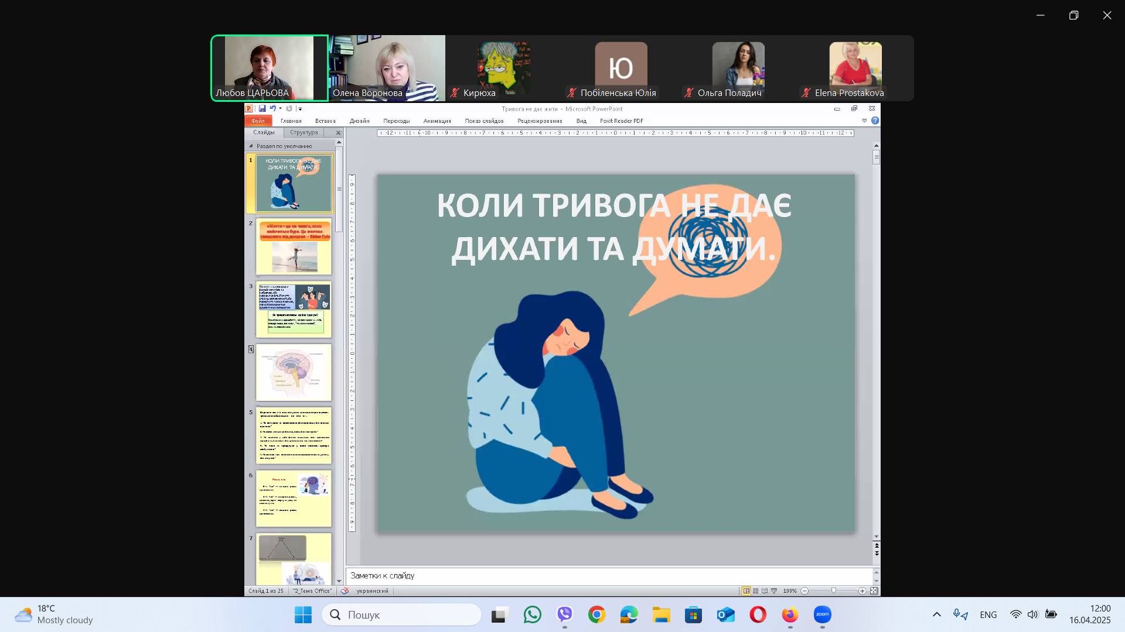Click the PowerPoint Help question mark icon
Viewport: 1125px width, 632px height.
pos(875,121)
